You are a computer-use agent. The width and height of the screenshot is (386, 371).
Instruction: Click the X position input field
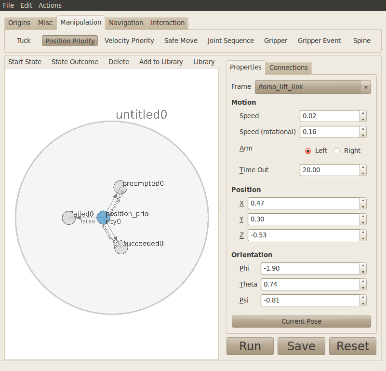pyautogui.click(x=303, y=203)
